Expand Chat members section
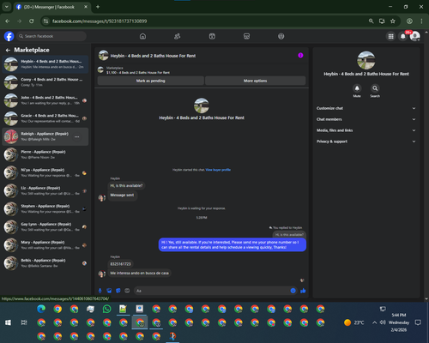This screenshot has width=429, height=343. click(x=366, y=119)
